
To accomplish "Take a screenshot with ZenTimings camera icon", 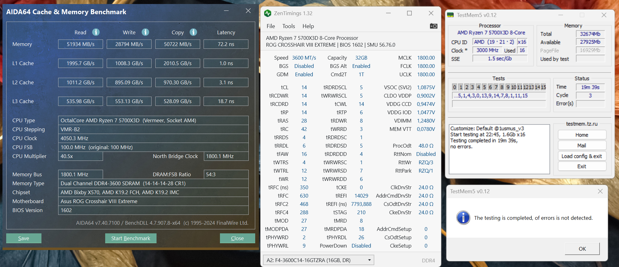I will pos(434,26).
